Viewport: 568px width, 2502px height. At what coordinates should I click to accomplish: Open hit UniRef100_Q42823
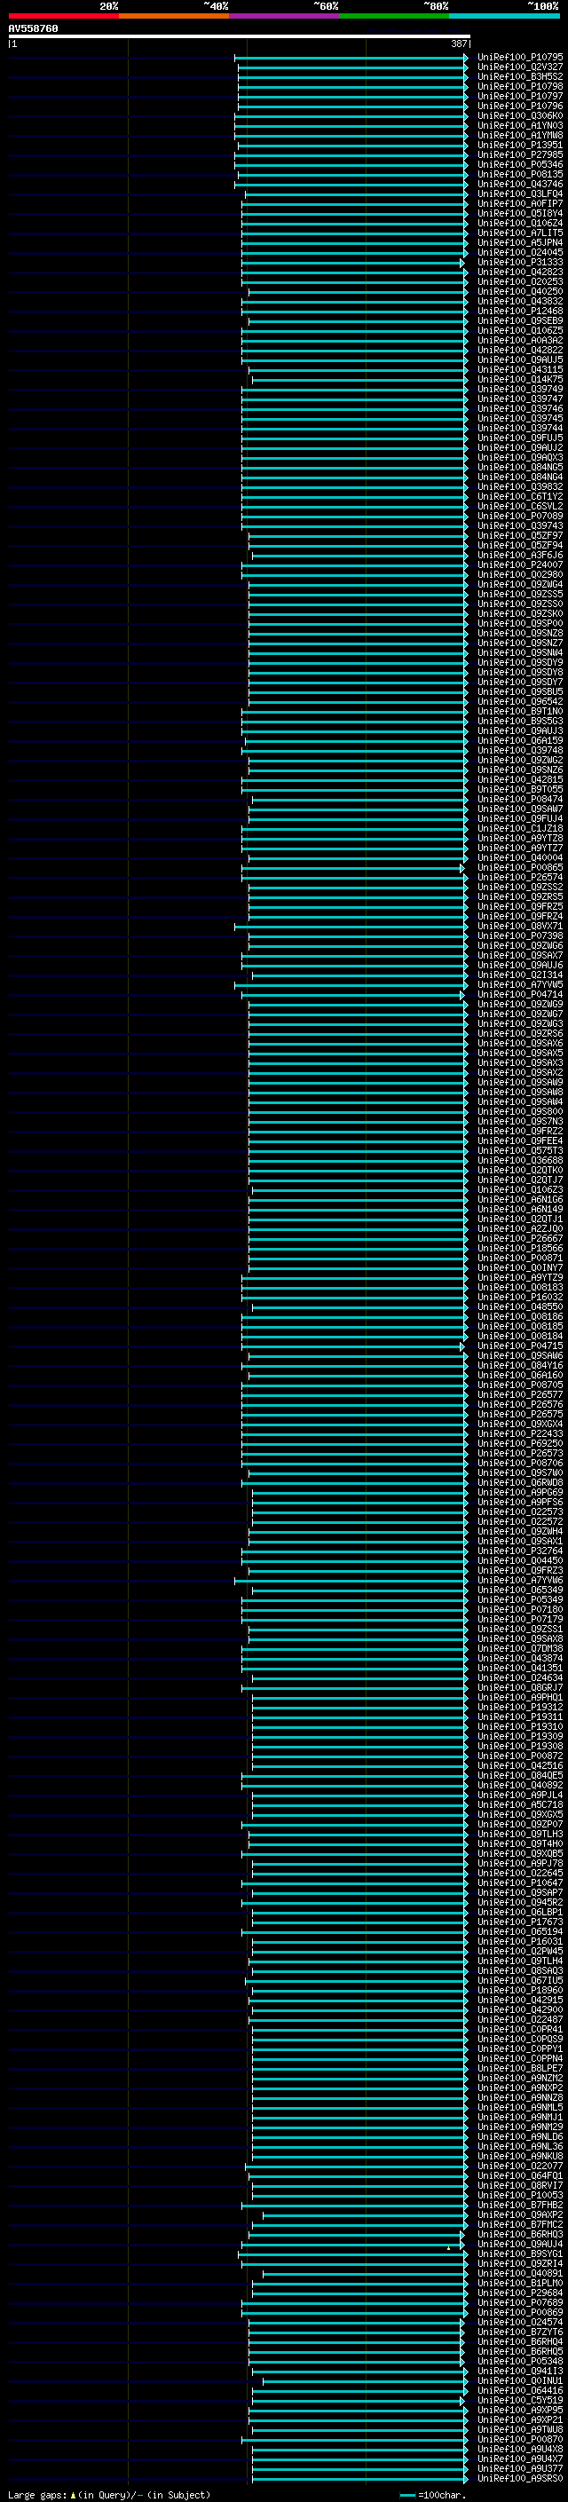click(520, 272)
